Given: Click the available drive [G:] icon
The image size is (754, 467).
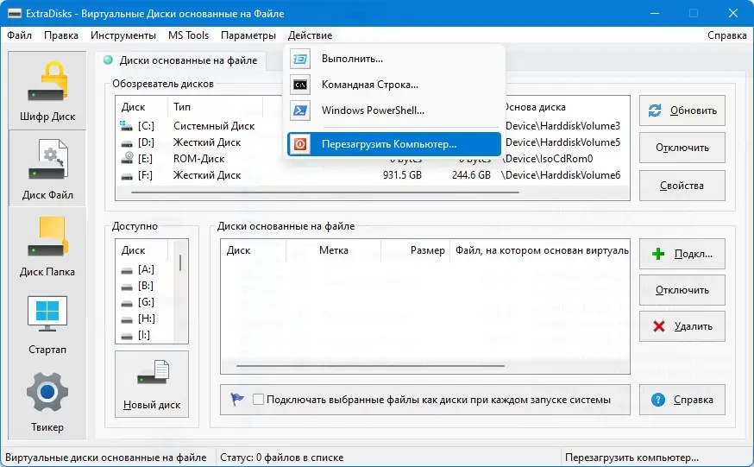Looking at the screenshot, I should point(127,303).
